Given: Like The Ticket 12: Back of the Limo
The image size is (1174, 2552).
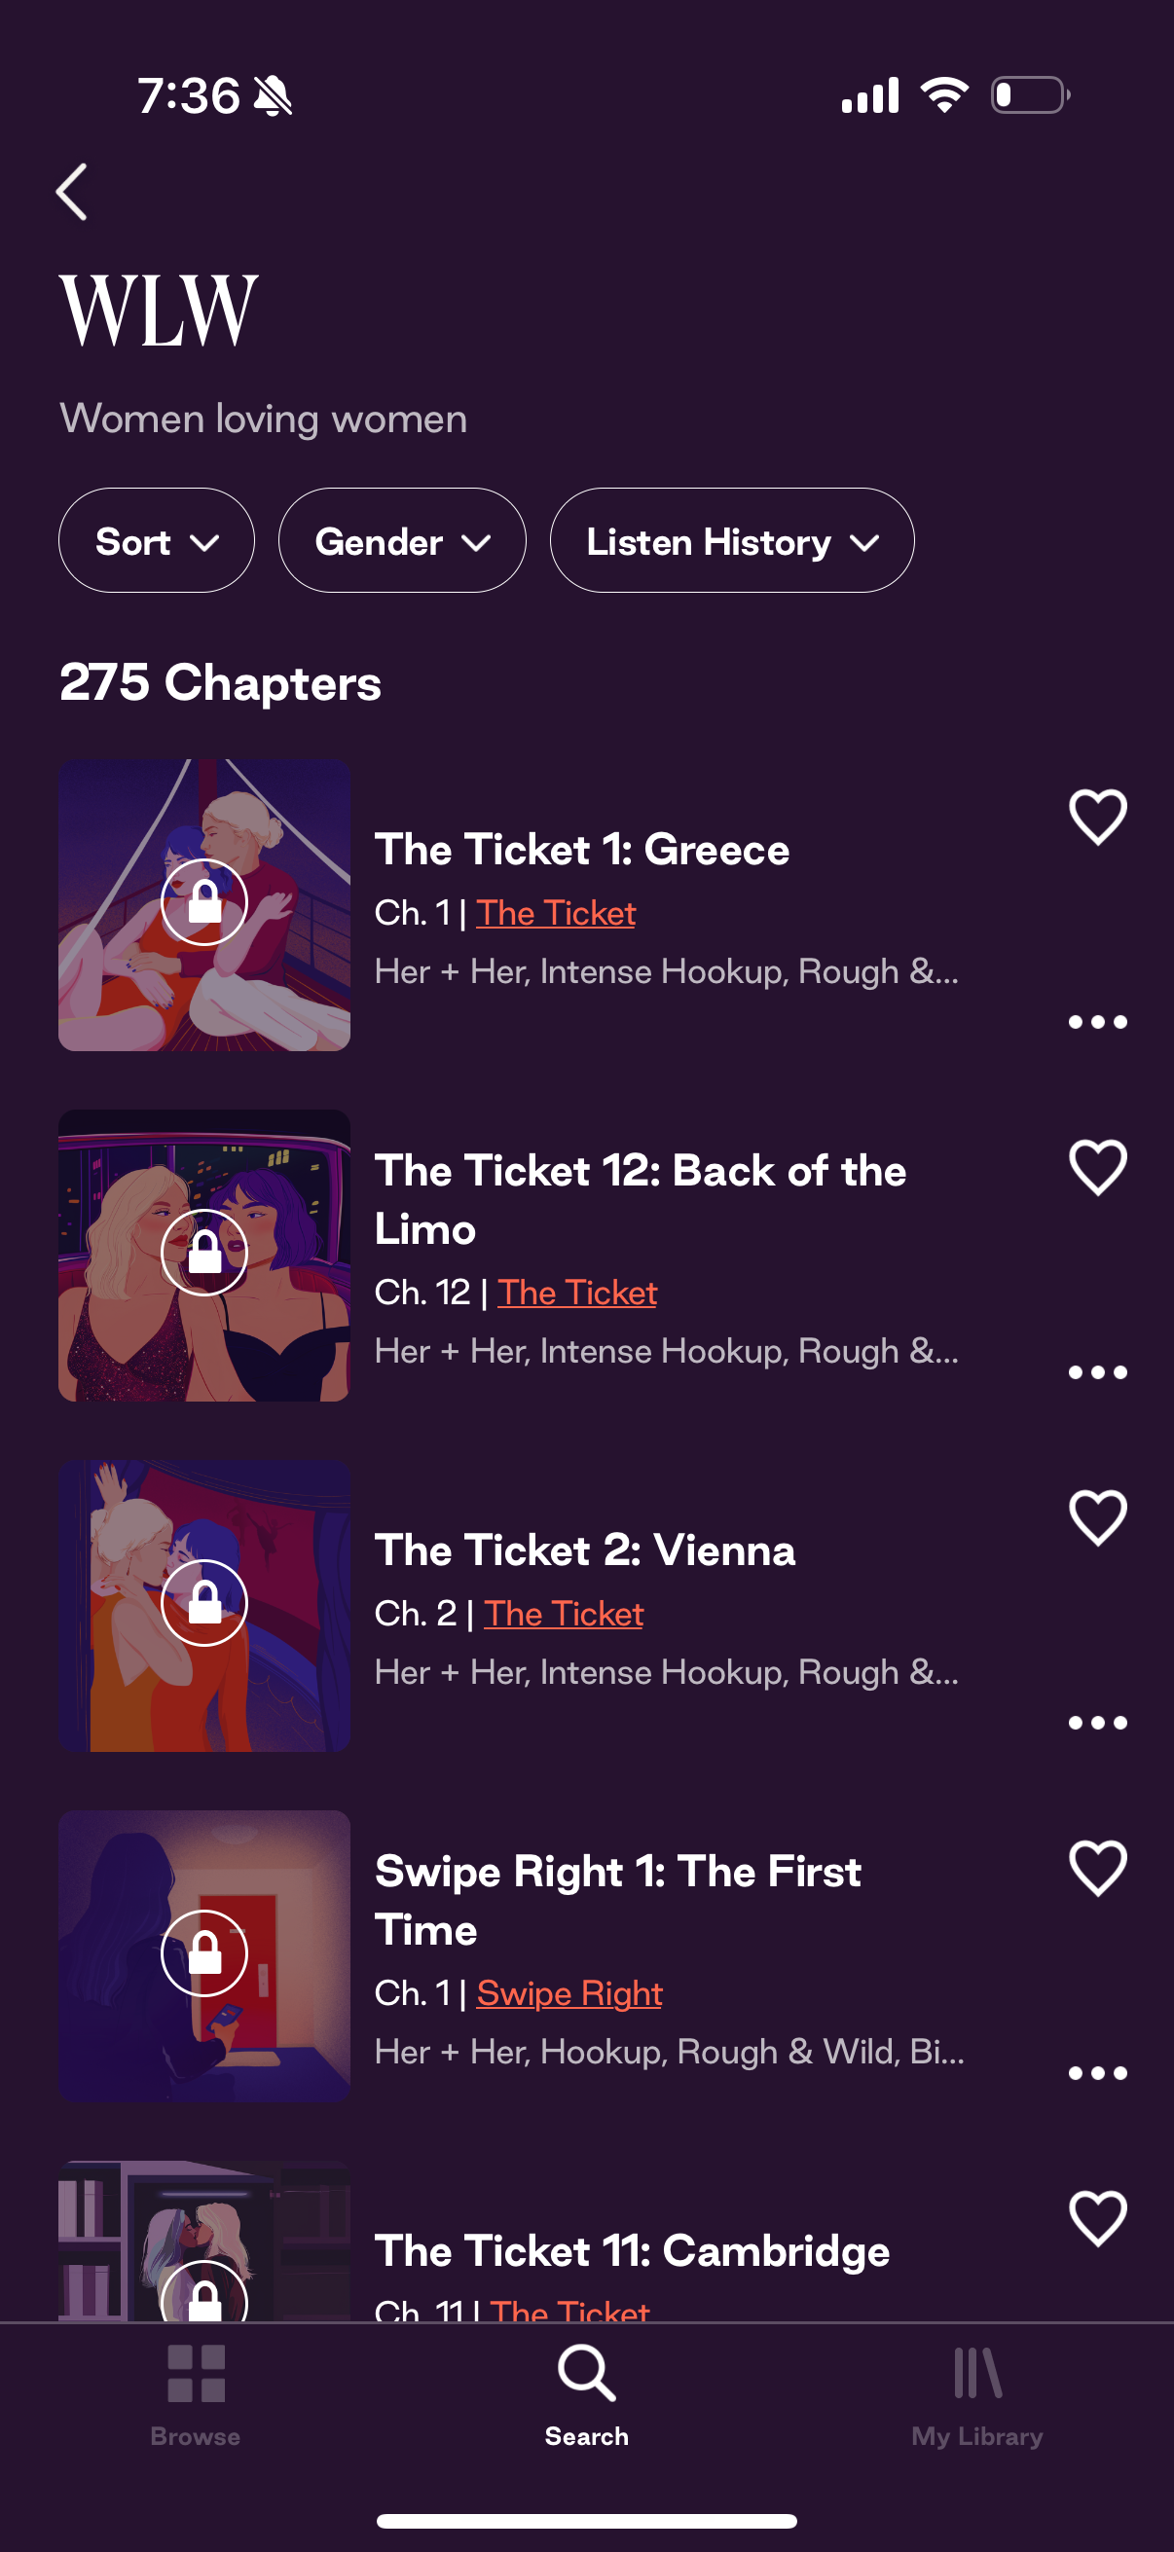Looking at the screenshot, I should [x=1098, y=1167].
